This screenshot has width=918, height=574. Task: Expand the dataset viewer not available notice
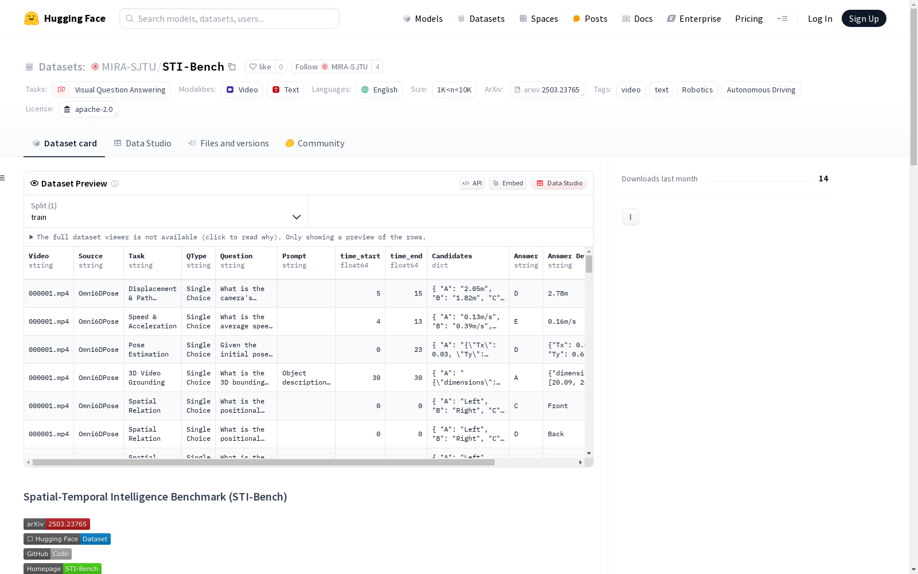(x=228, y=237)
